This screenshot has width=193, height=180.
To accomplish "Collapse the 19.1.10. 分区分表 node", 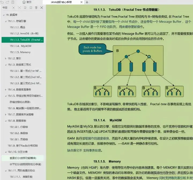I will (x=6, y=152).
